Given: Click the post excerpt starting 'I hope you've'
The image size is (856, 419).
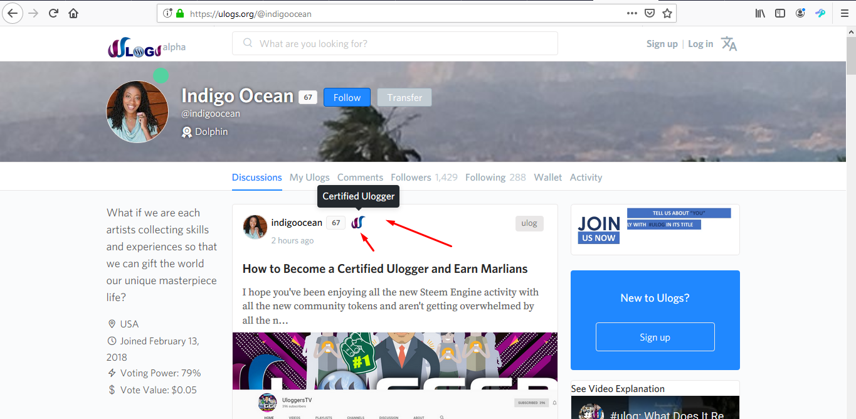Looking at the screenshot, I should (391, 306).
